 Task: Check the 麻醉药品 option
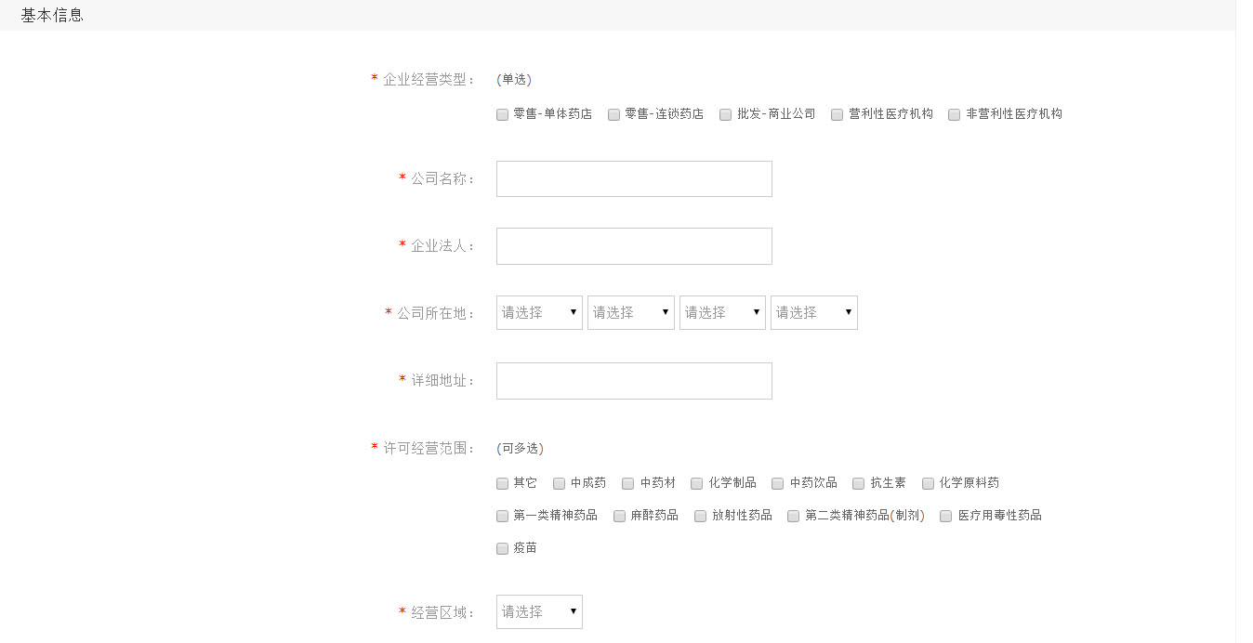pos(619,516)
